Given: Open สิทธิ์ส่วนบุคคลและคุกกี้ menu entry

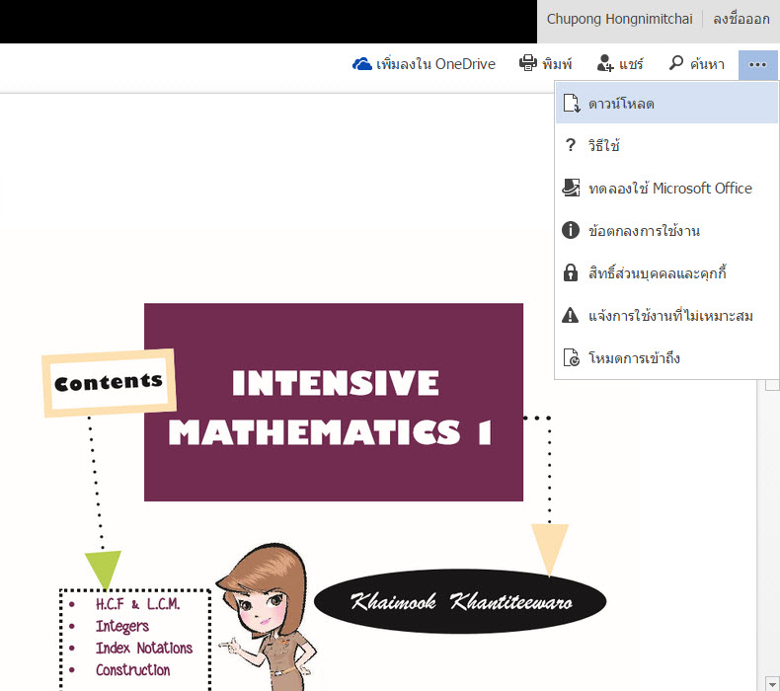Looking at the screenshot, I should pyautogui.click(x=666, y=272).
